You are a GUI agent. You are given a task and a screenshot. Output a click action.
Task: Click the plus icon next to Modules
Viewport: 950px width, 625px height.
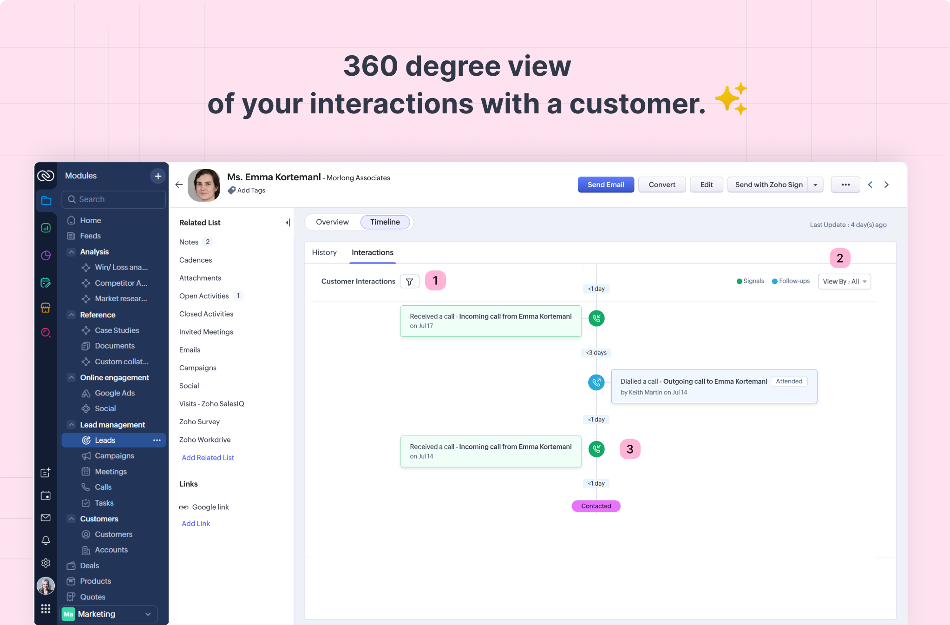point(158,176)
